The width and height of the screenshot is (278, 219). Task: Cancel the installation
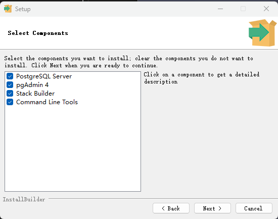click(x=254, y=208)
